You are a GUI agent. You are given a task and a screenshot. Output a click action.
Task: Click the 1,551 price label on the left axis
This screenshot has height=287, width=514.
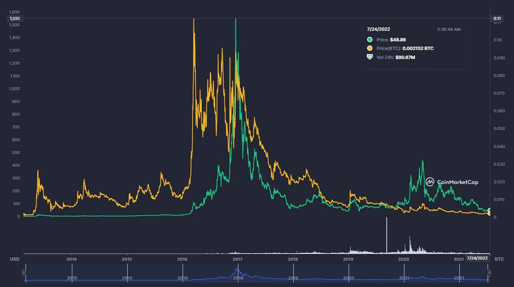coord(15,18)
